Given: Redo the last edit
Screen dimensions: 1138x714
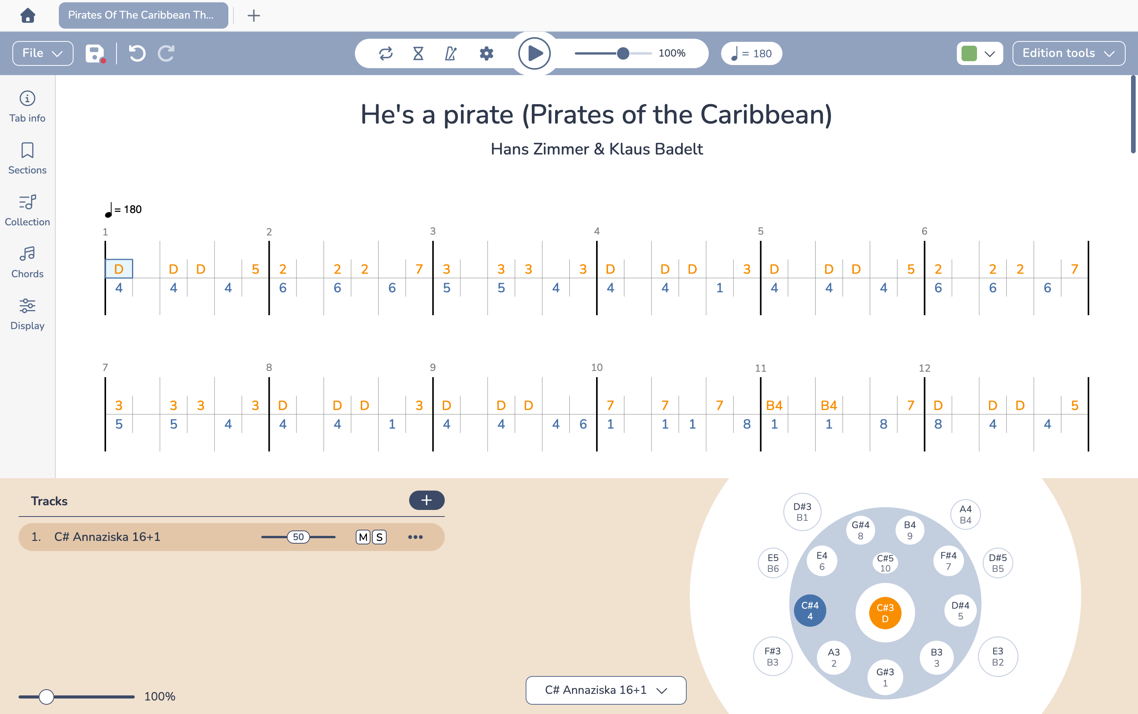Looking at the screenshot, I should (x=166, y=53).
